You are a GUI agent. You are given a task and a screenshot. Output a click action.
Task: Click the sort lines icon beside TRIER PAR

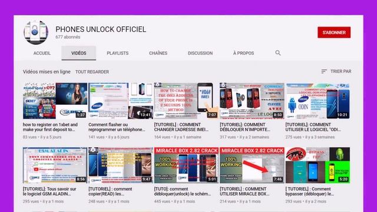pos(324,71)
